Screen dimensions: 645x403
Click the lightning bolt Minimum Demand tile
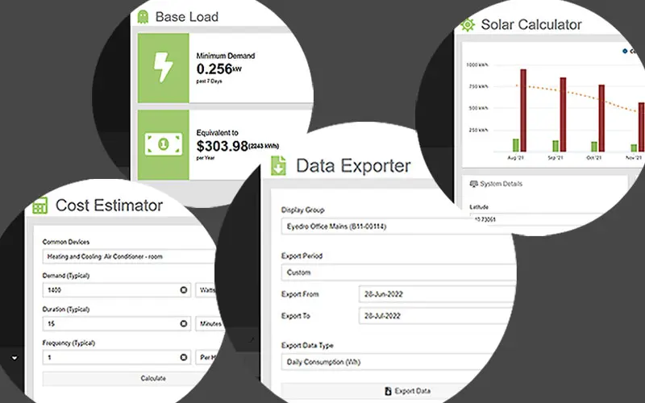(x=164, y=68)
